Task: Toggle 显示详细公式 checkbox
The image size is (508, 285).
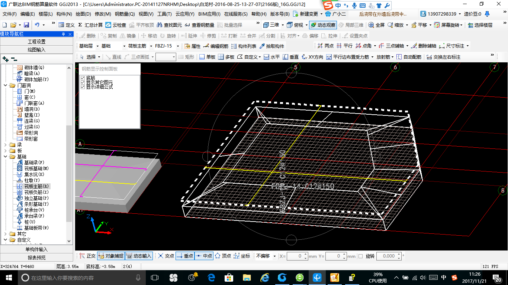Action: tap(83, 87)
